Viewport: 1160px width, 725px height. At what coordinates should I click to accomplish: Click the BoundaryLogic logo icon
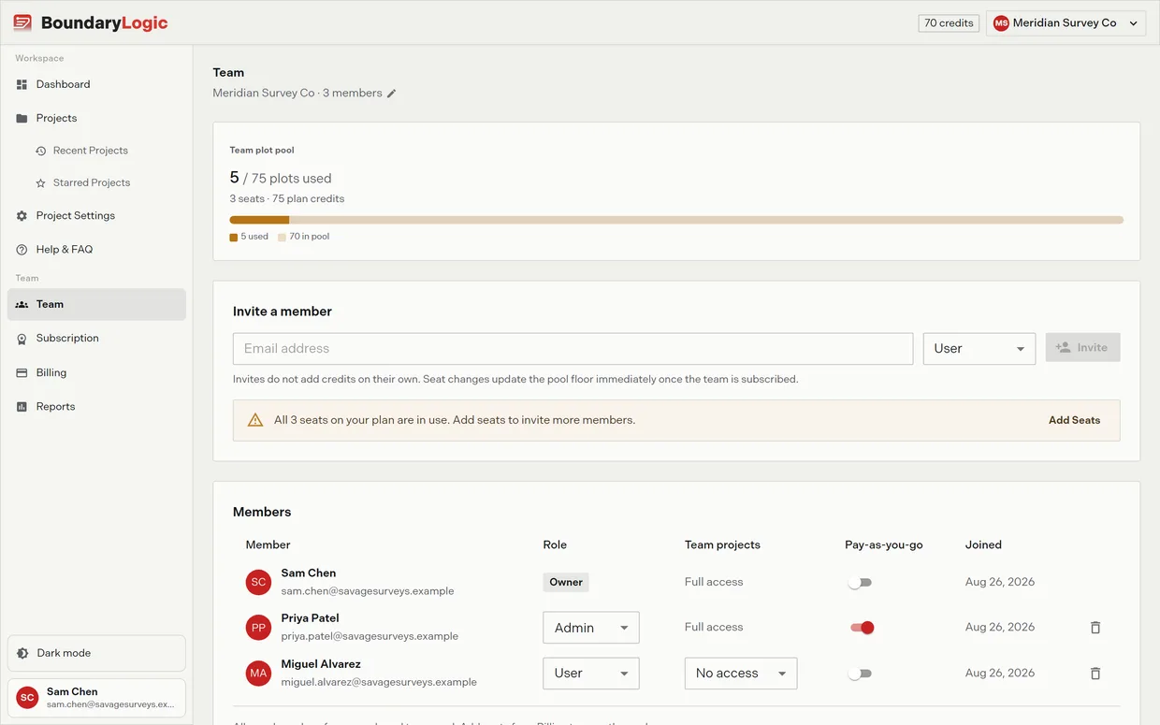(22, 22)
